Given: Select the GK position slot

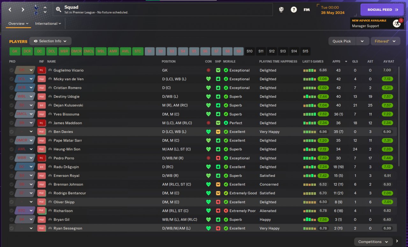Looking at the screenshot, I should 15,51.
